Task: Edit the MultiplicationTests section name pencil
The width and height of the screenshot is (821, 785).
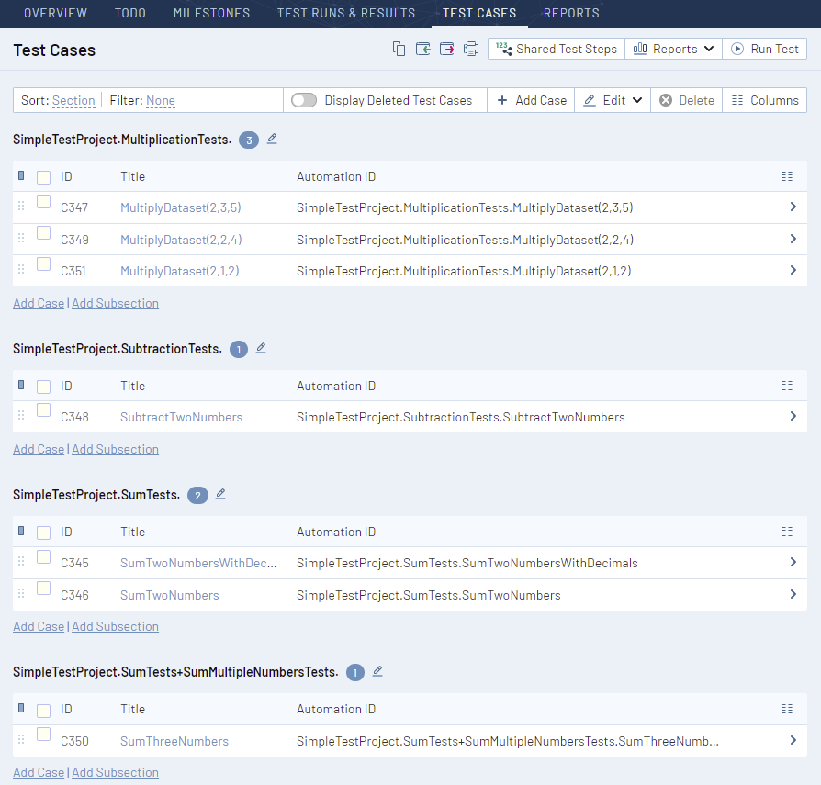Action: [272, 139]
